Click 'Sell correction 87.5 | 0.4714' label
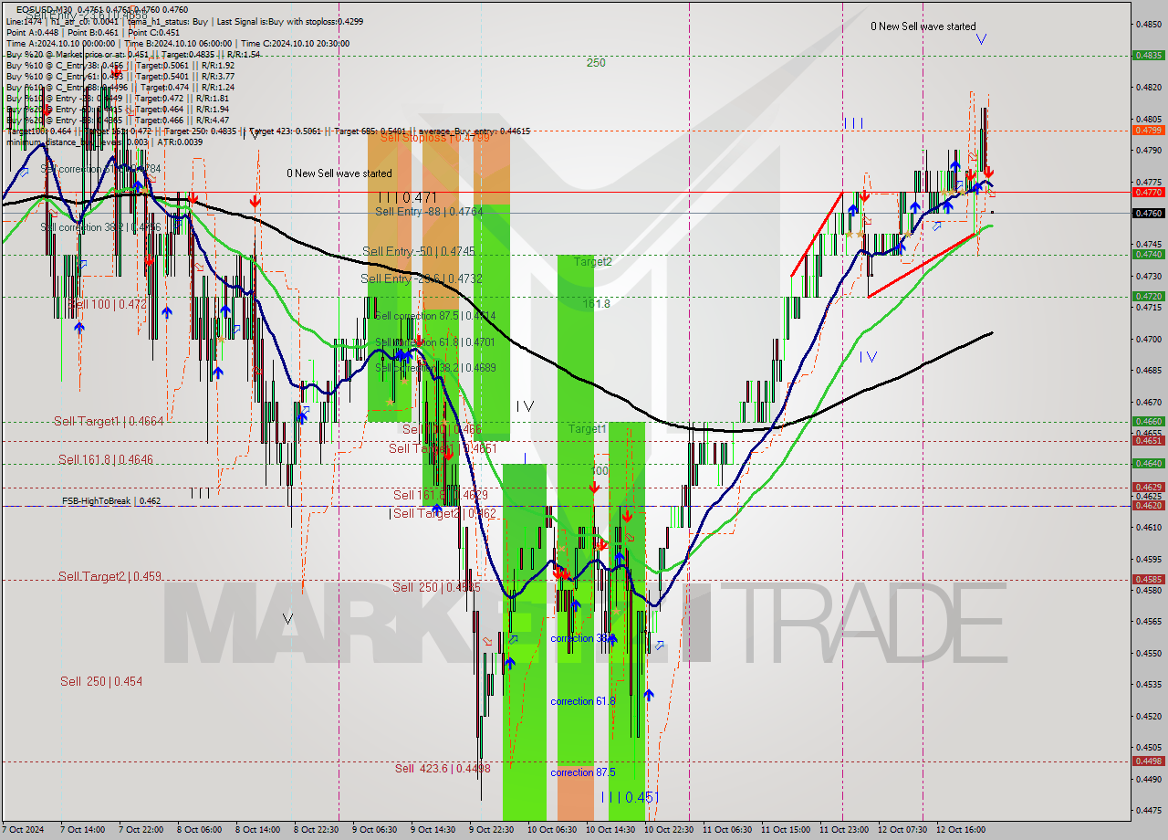Viewport: 1168px width, 840px height. 435,315
